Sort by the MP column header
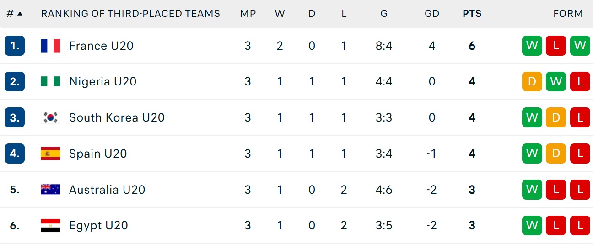This screenshot has width=593, height=244. coord(248,14)
